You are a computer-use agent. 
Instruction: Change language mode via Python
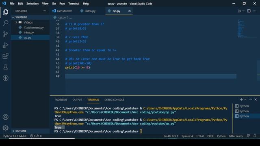pos(221,136)
